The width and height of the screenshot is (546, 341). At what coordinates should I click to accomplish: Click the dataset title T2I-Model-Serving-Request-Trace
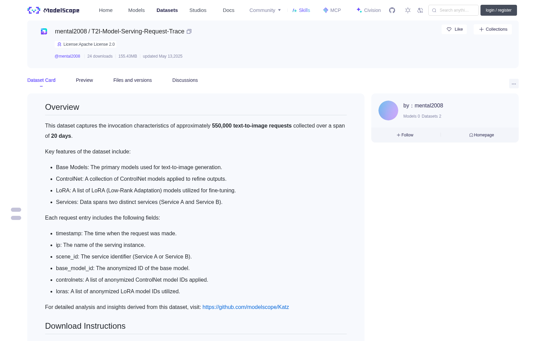(138, 31)
